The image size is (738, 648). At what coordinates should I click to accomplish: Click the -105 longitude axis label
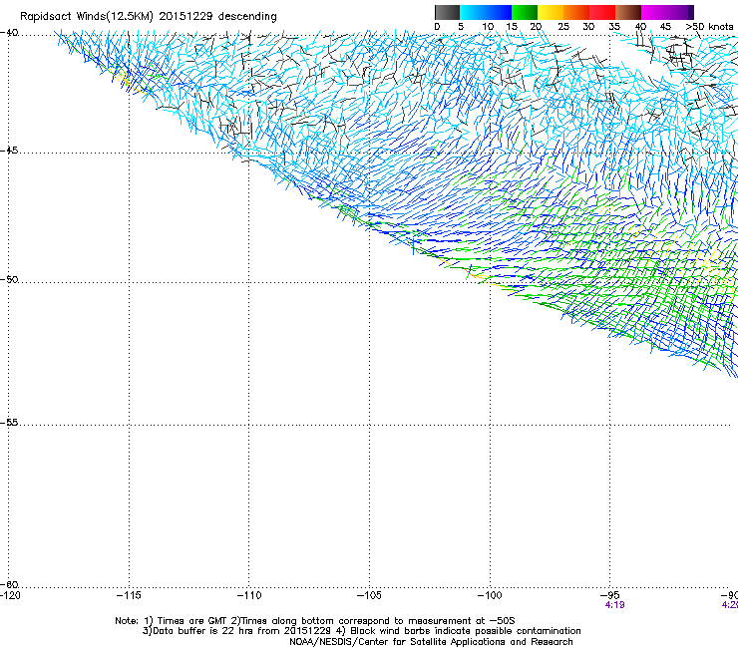pyautogui.click(x=369, y=595)
